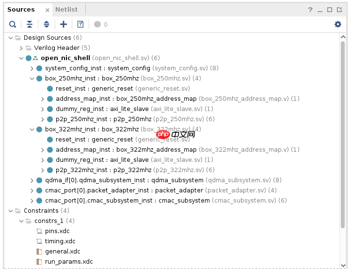Click the Expand All toolbar icon

coord(47,24)
